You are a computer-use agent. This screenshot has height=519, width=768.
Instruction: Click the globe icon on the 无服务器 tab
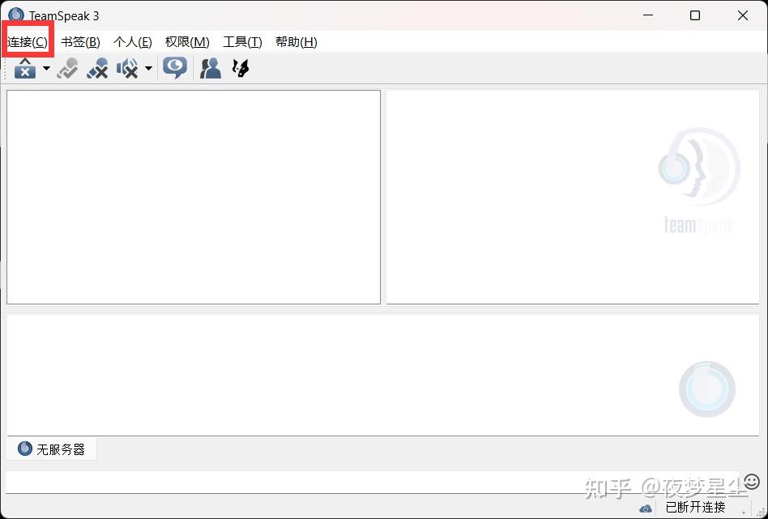(23, 449)
